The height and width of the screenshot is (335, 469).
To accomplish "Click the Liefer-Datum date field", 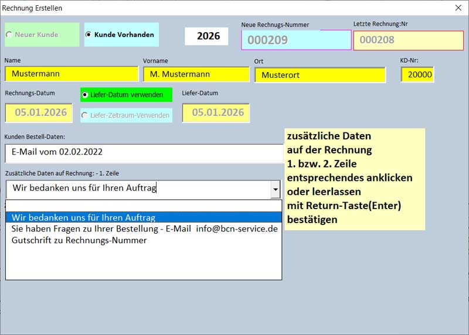I will 216,112.
